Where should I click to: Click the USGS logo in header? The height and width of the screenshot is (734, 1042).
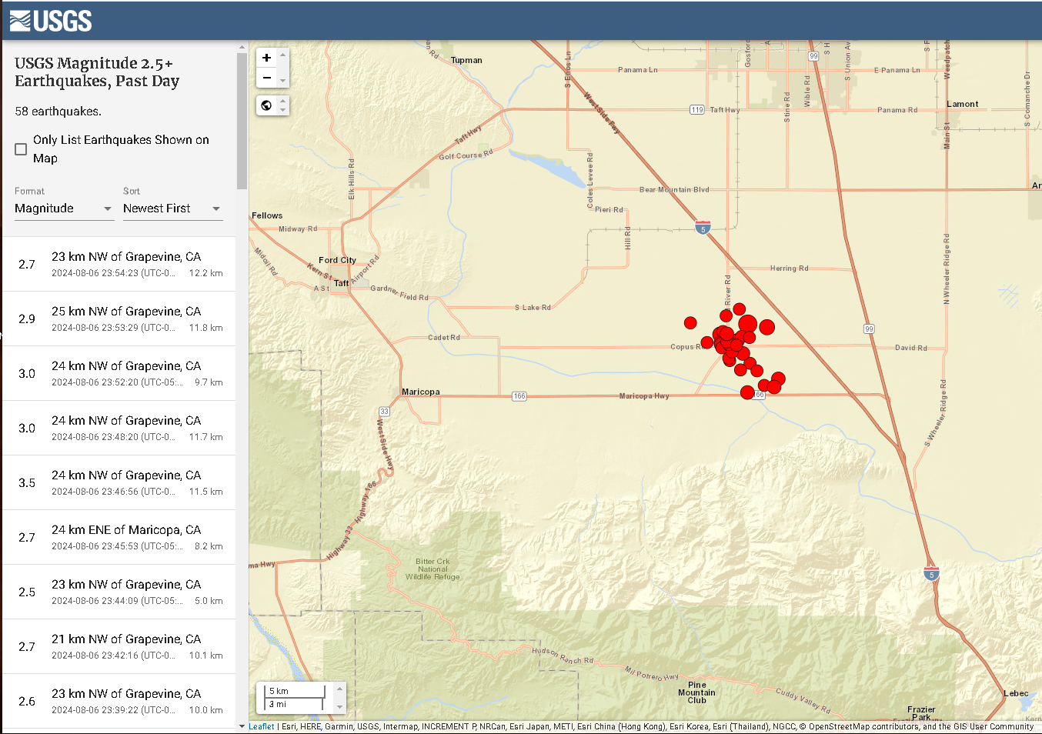(x=51, y=21)
